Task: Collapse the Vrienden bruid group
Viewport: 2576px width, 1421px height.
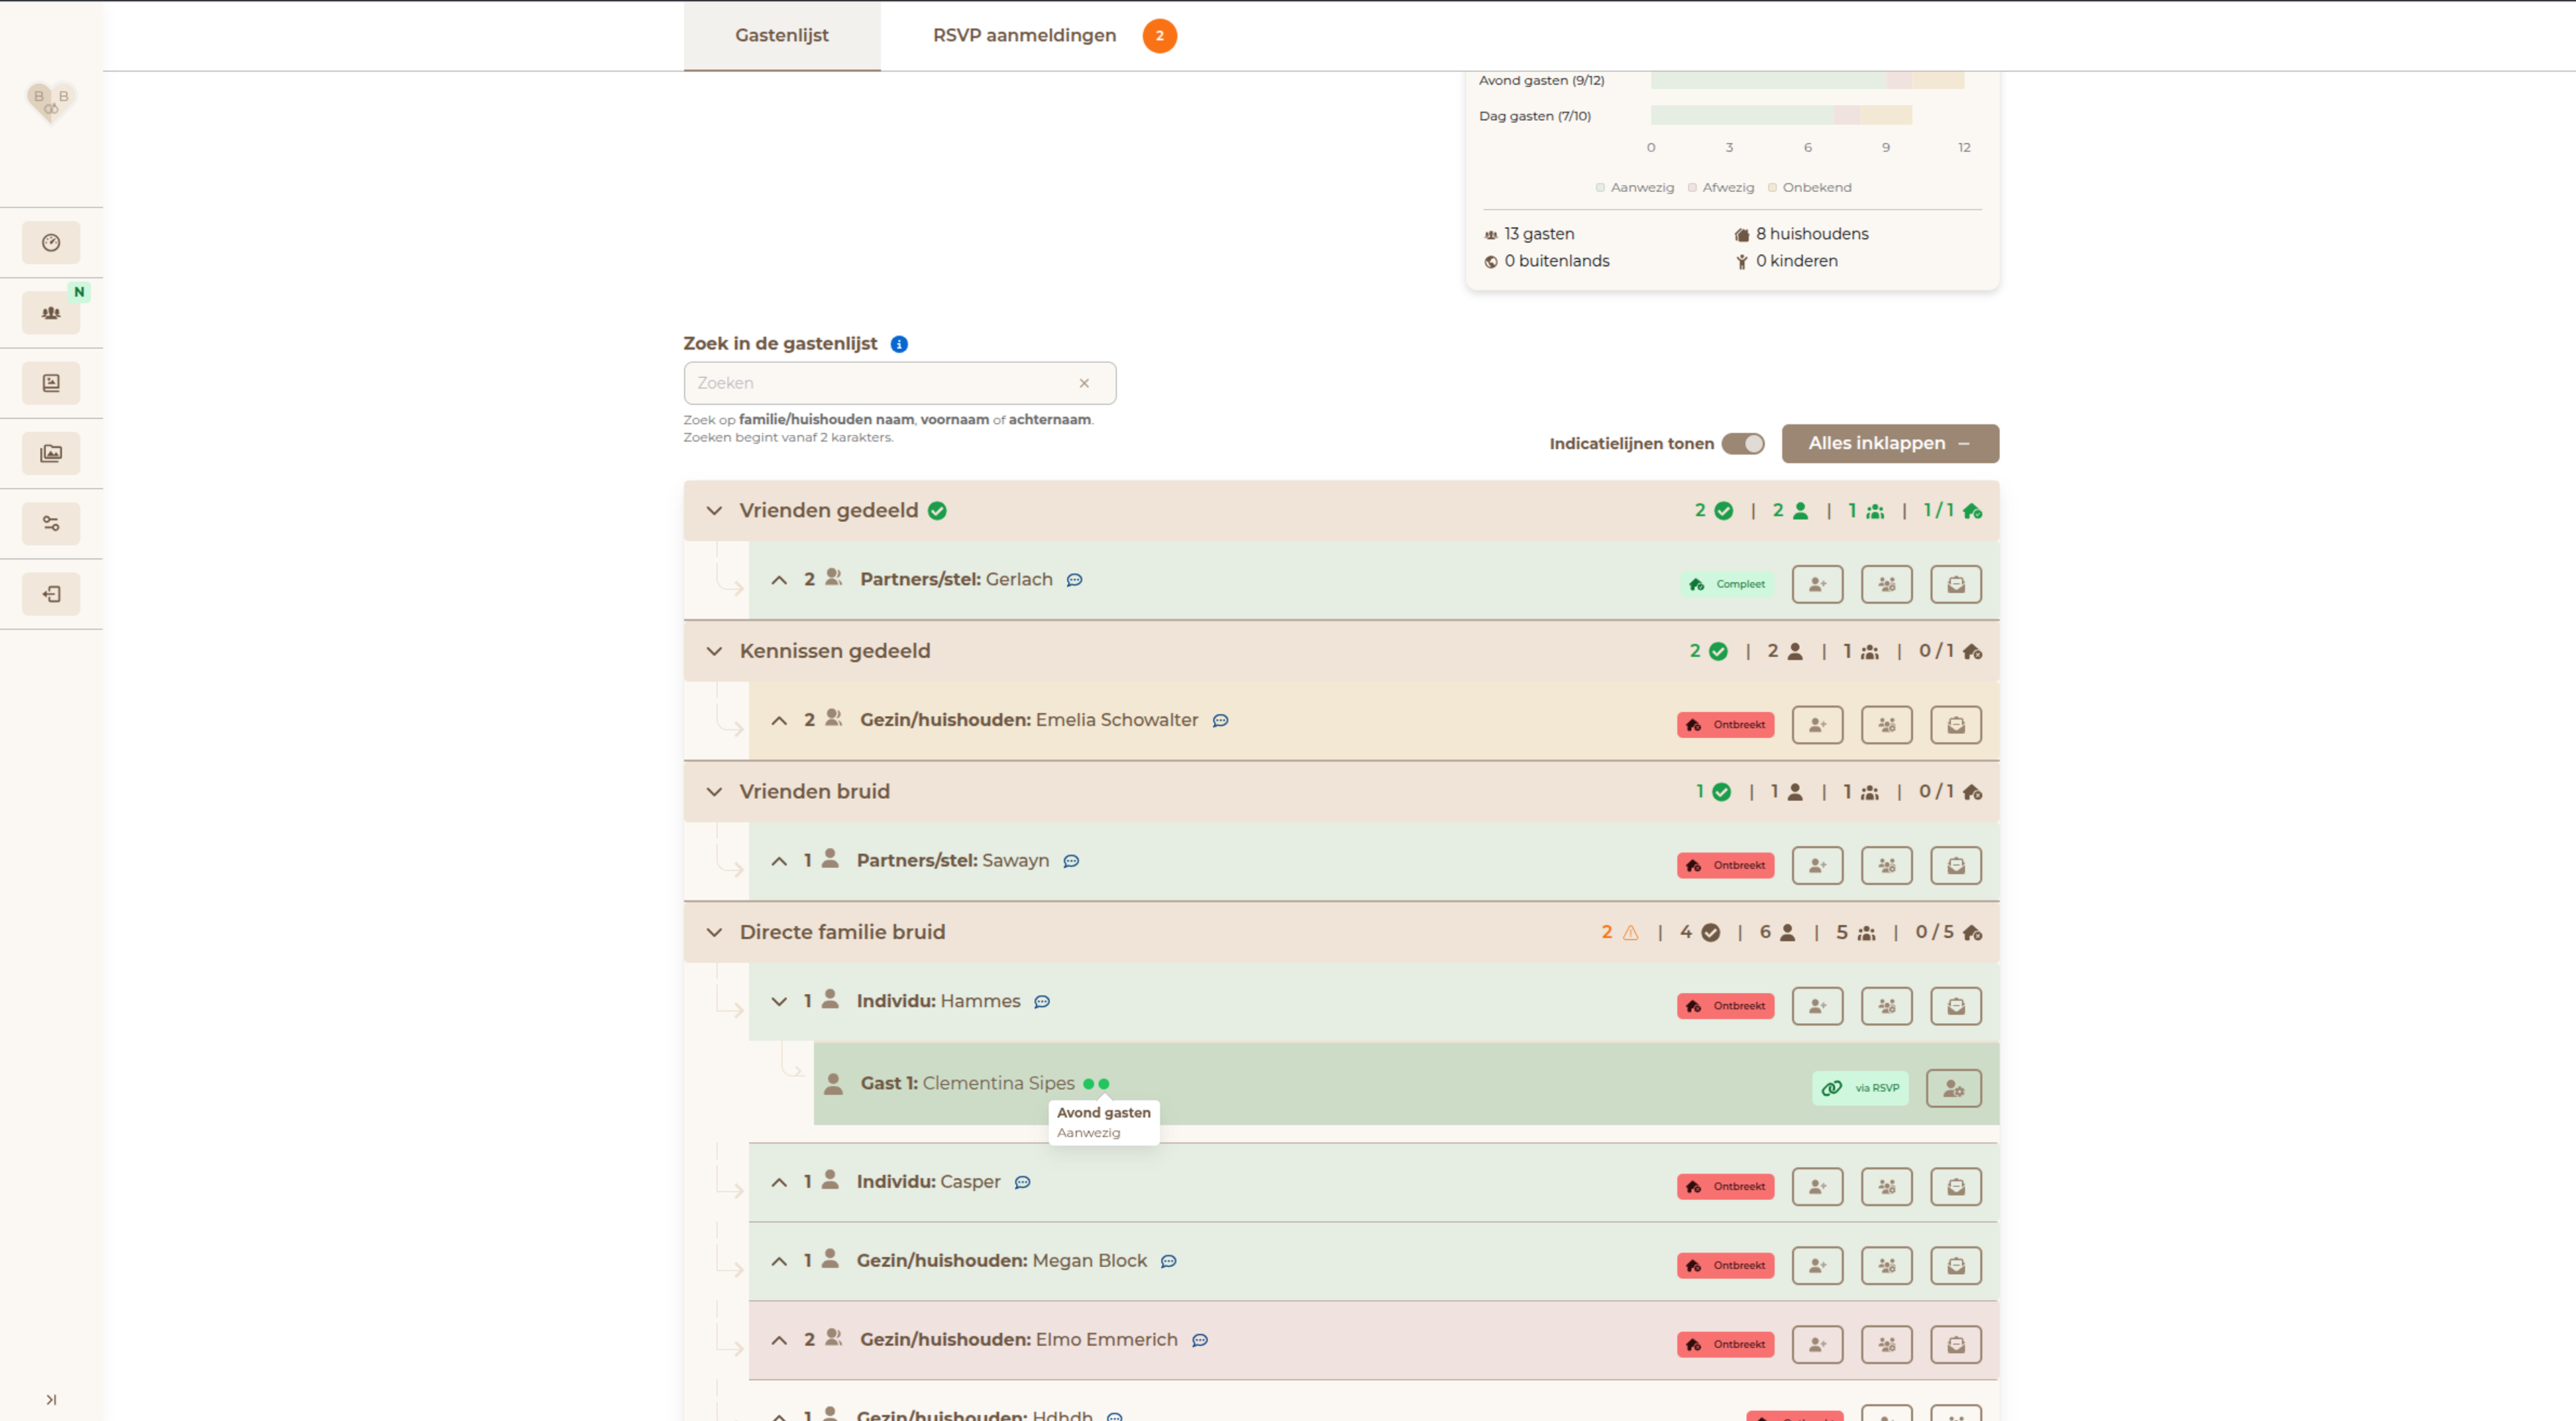Action: pos(714,792)
